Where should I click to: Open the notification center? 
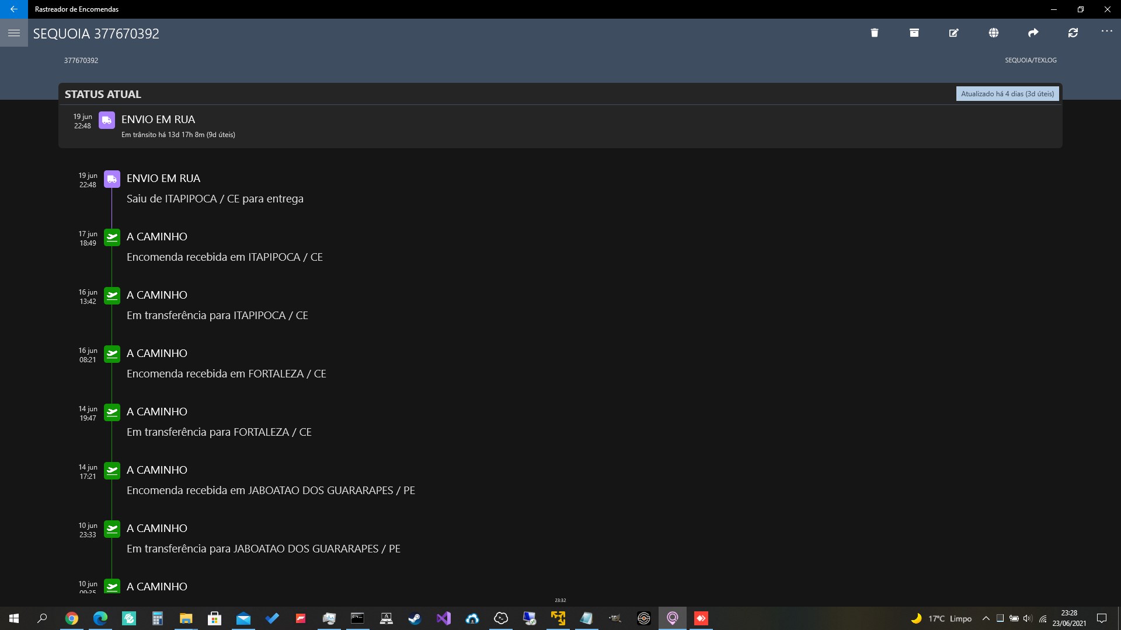tap(1102, 618)
